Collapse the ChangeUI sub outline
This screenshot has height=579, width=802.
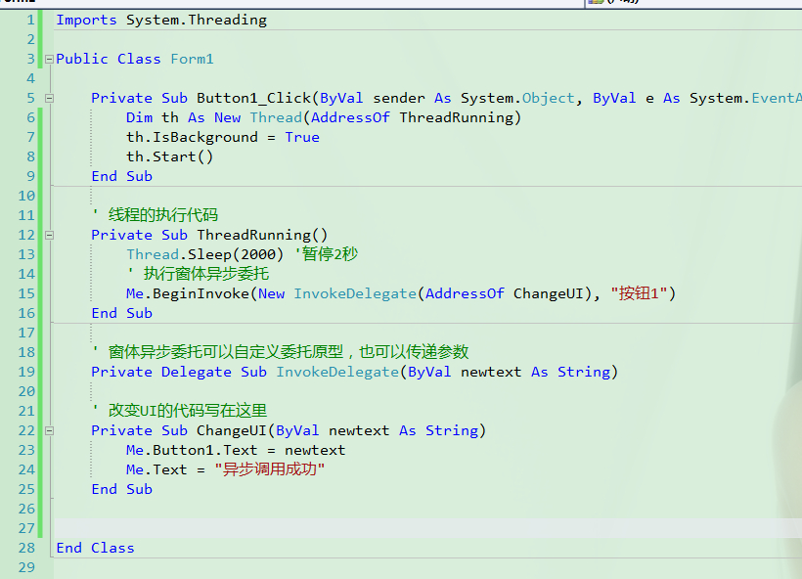[49, 430]
